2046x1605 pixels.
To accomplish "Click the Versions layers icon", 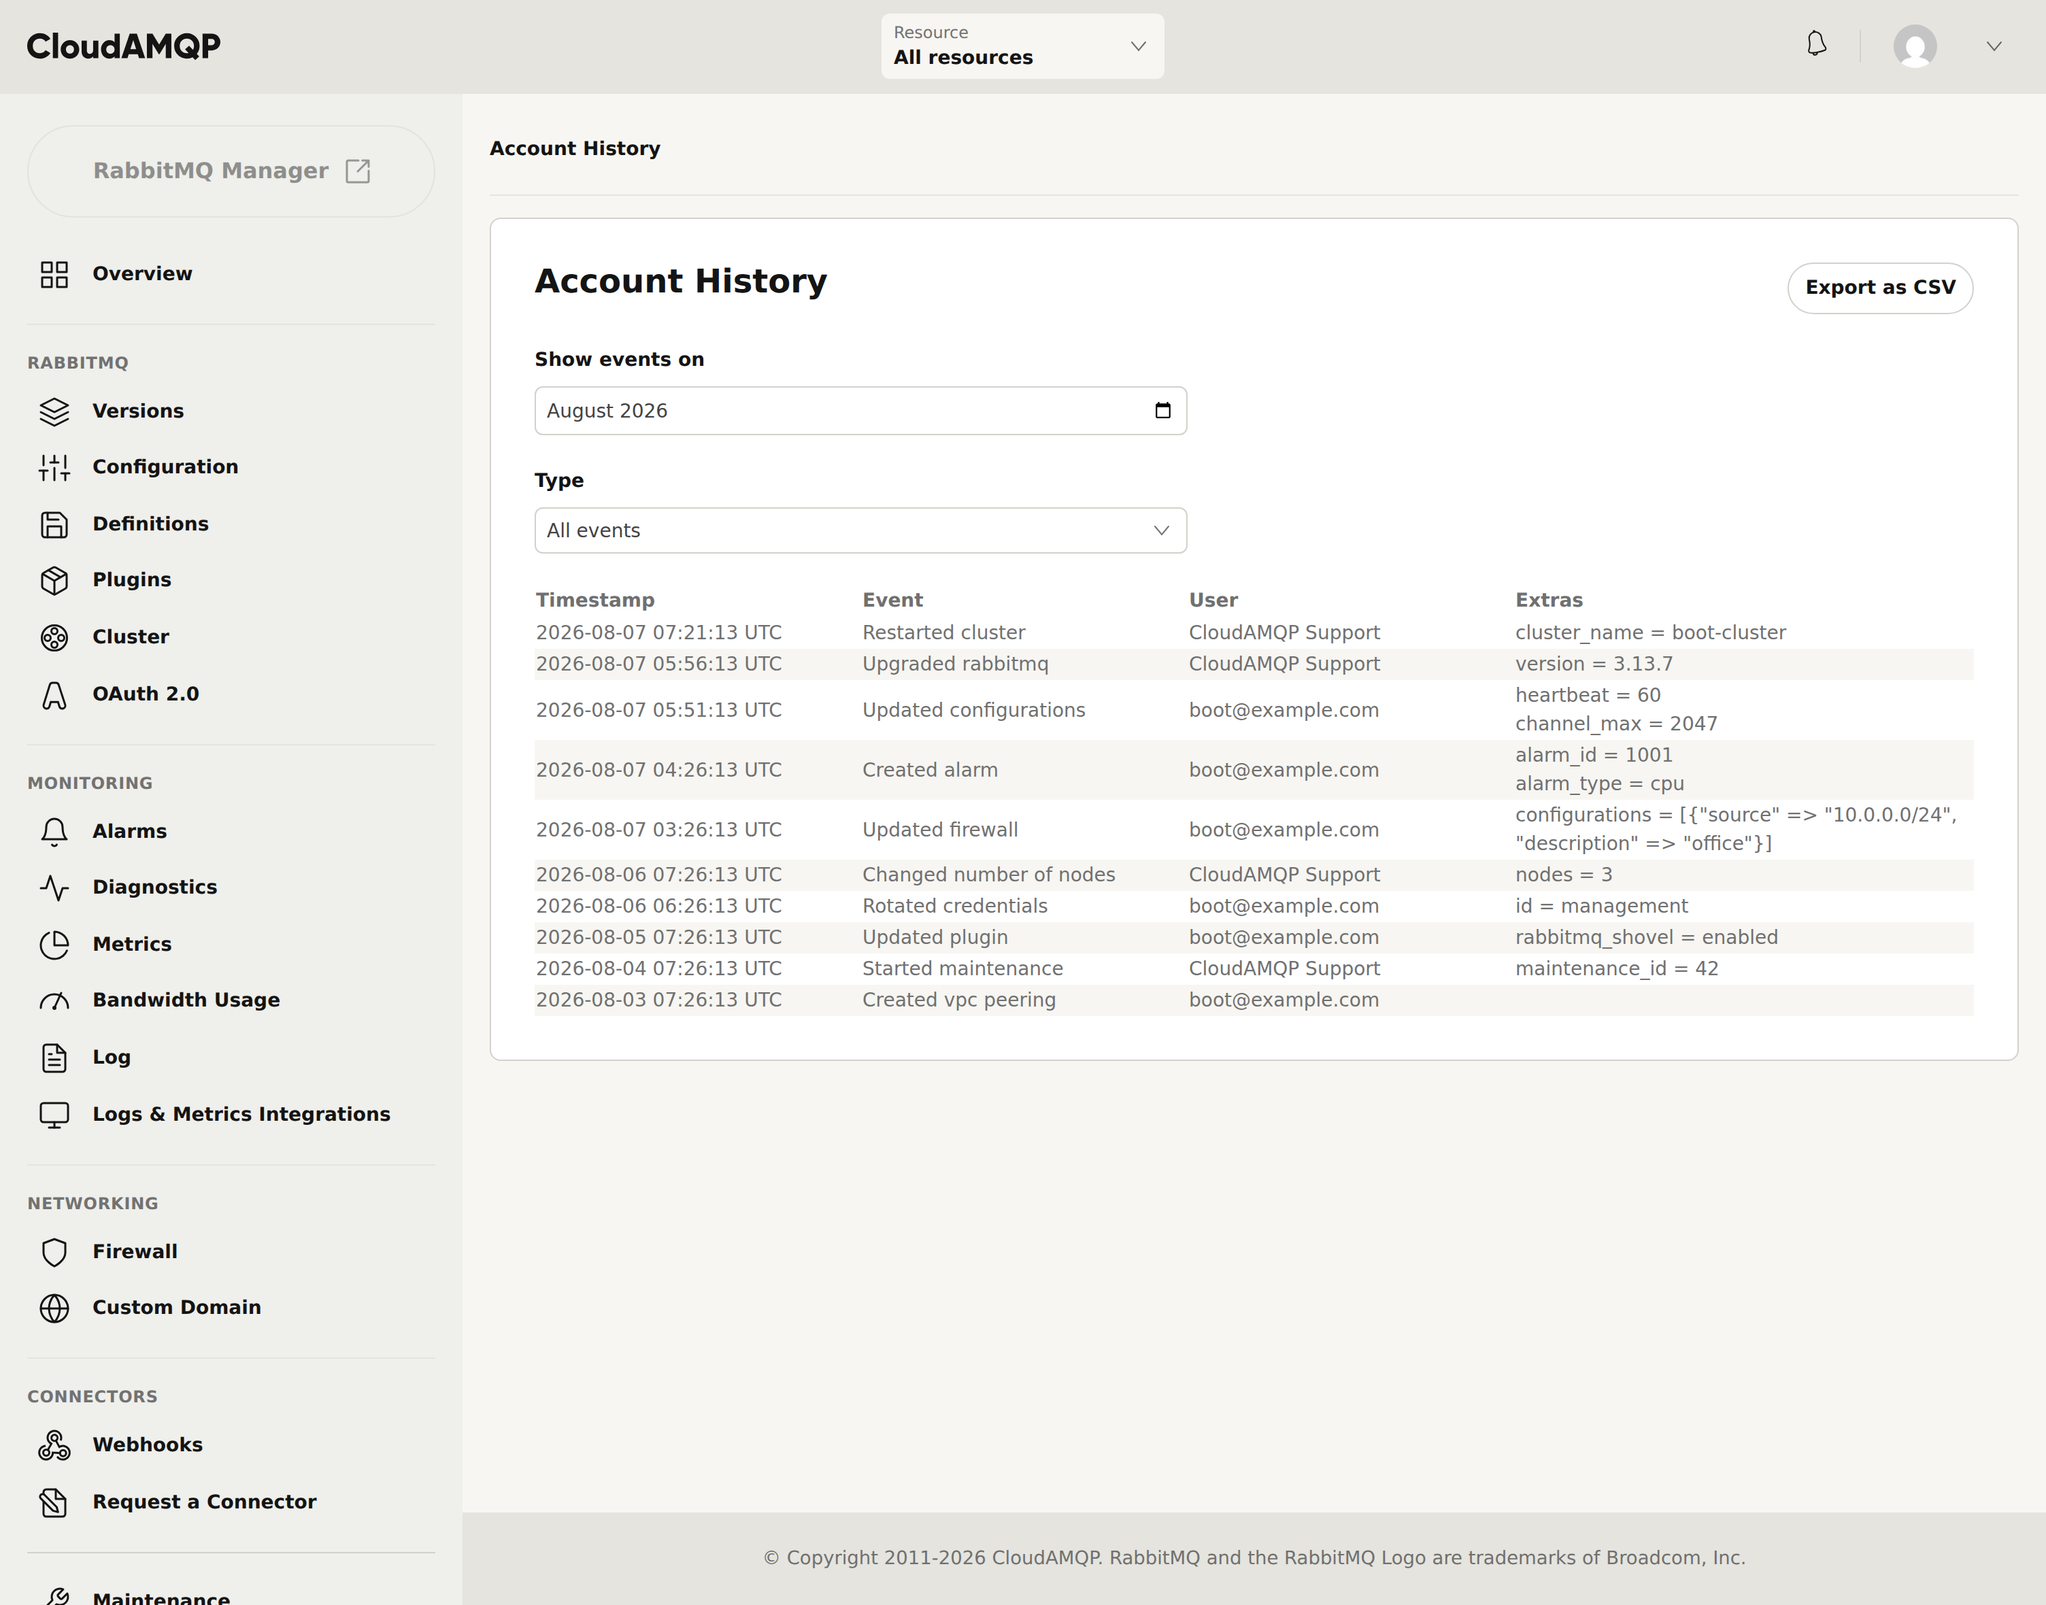I will pyautogui.click(x=54, y=411).
